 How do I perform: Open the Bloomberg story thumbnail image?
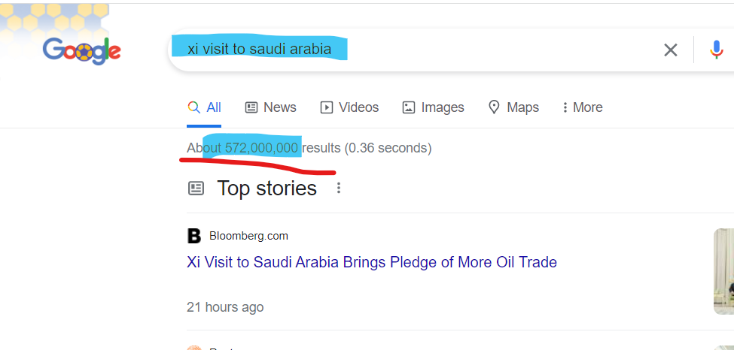pyautogui.click(x=724, y=270)
